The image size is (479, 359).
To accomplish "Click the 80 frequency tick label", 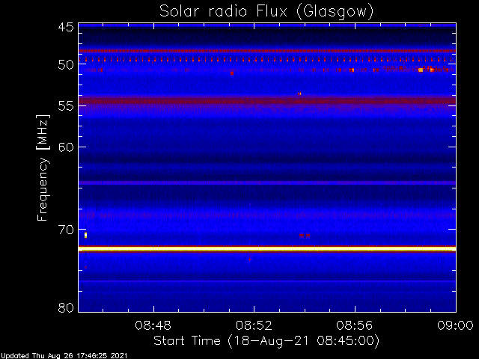I will point(66,307).
